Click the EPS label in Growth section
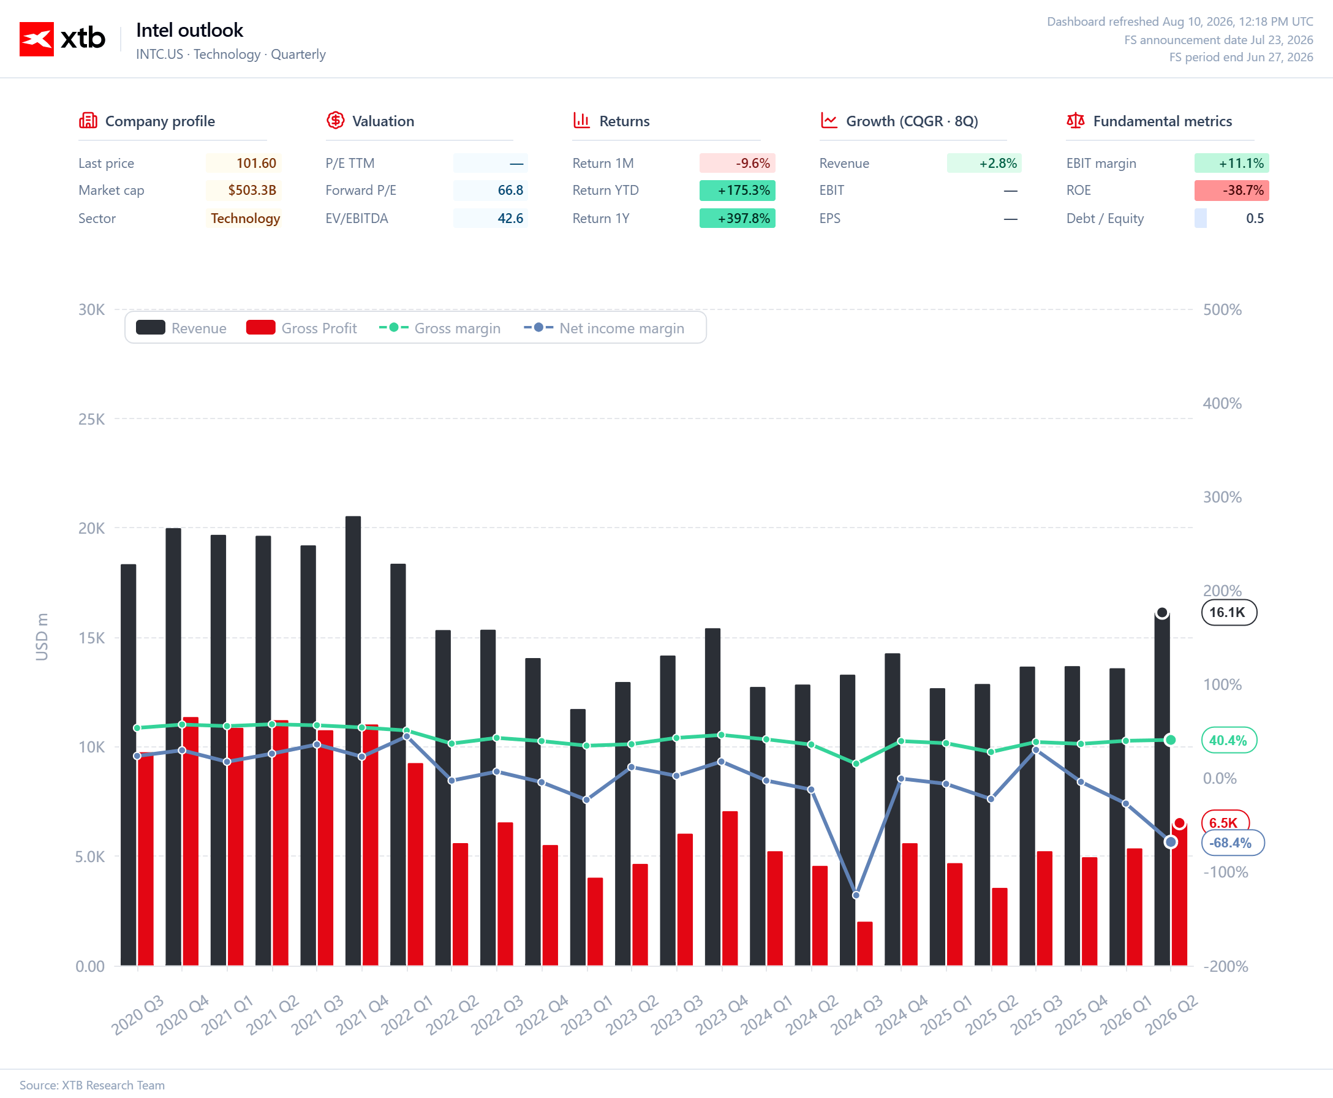 pos(829,218)
